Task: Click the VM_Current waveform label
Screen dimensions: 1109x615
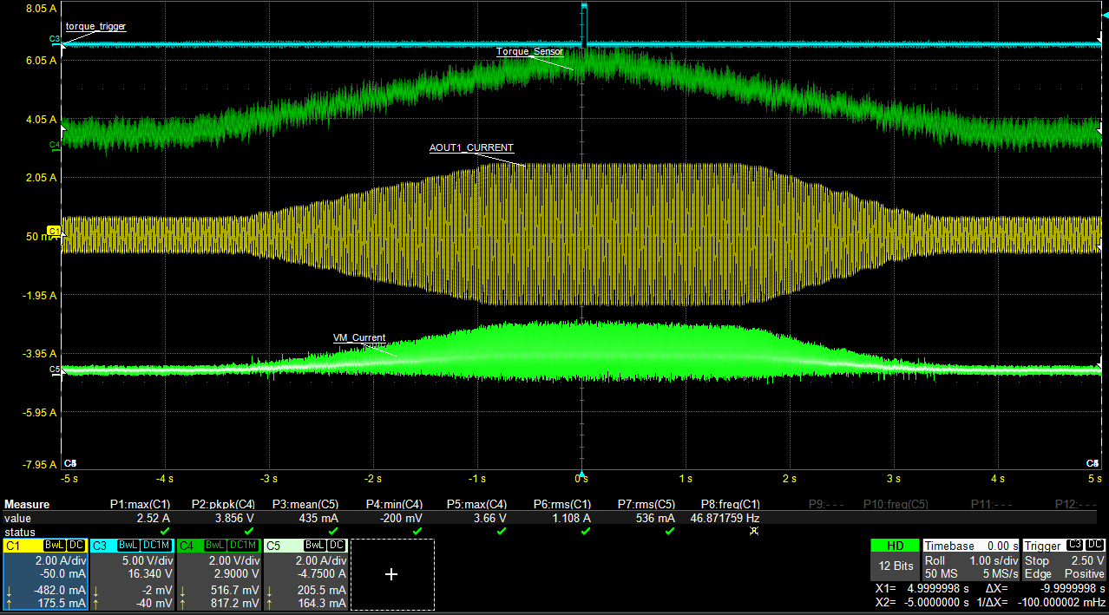Action: (x=359, y=337)
